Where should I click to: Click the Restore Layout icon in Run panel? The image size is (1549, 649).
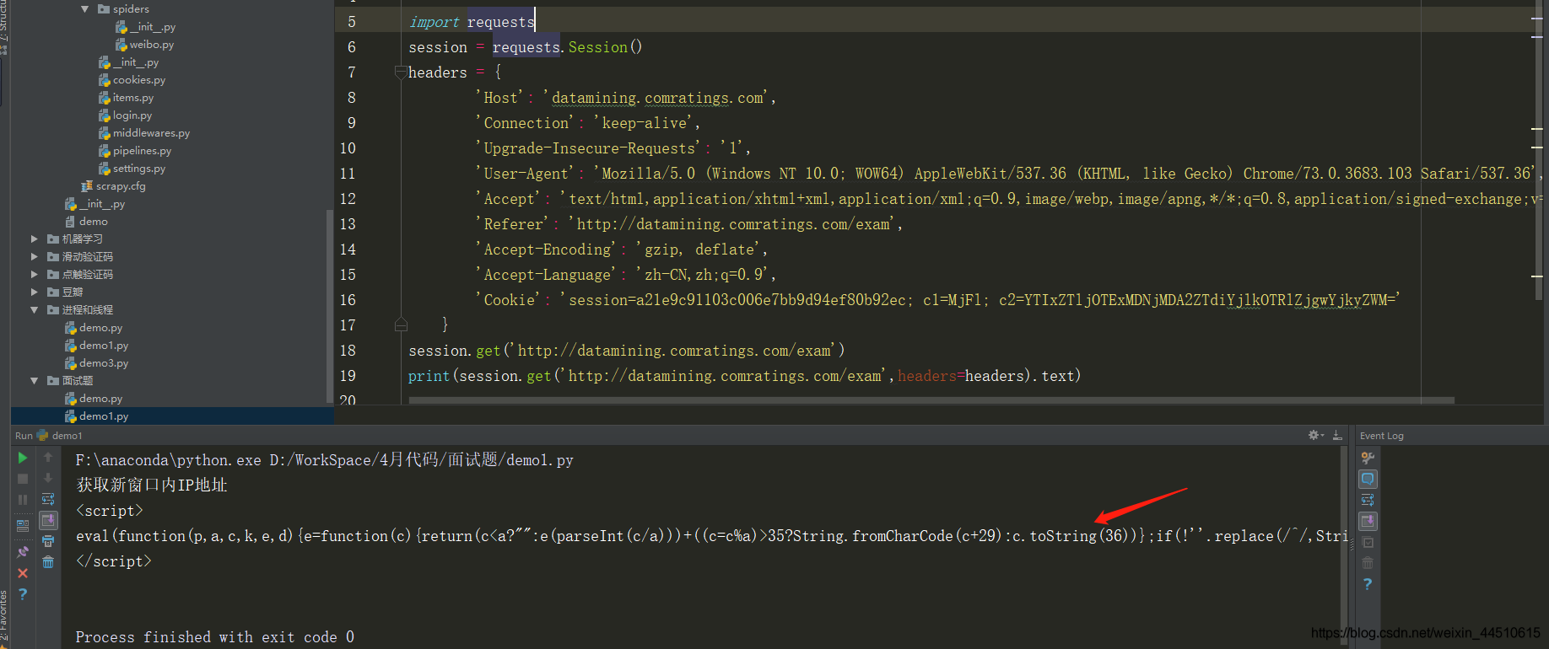23,525
